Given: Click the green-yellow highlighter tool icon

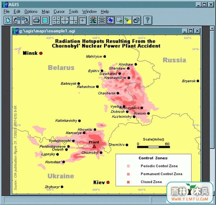Looking at the screenshot, I should [x=128, y=20].
